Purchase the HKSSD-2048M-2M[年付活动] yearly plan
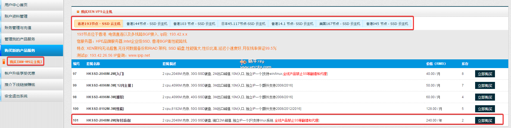Screen dimensions: 511x128 485,121
